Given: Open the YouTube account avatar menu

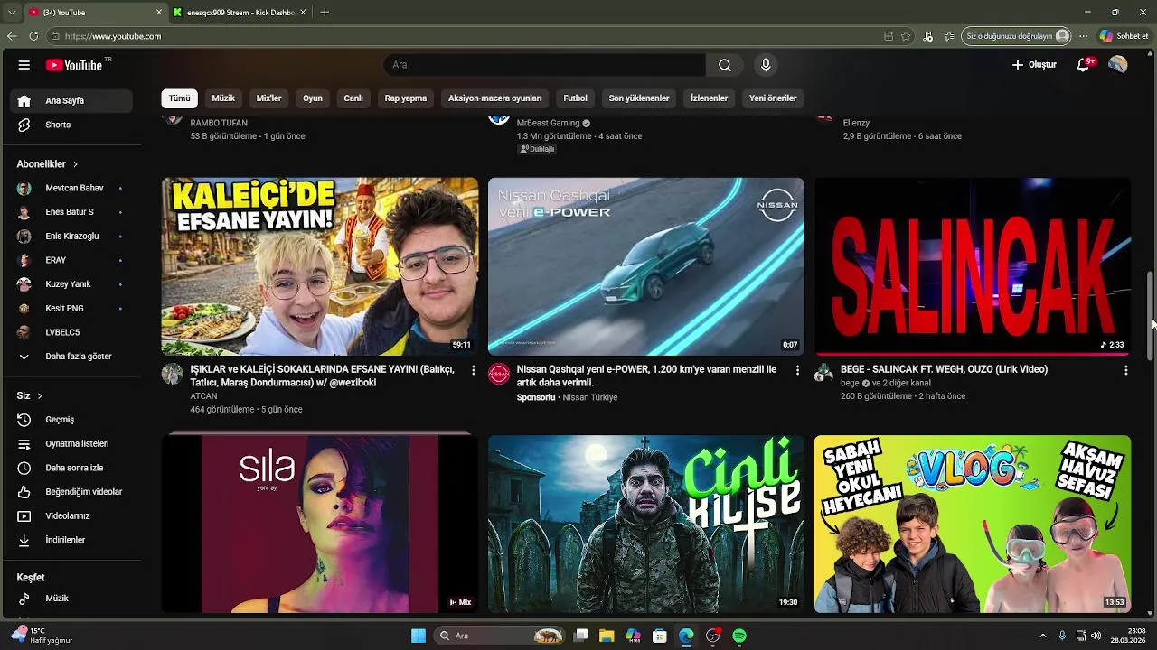Looking at the screenshot, I should point(1118,65).
